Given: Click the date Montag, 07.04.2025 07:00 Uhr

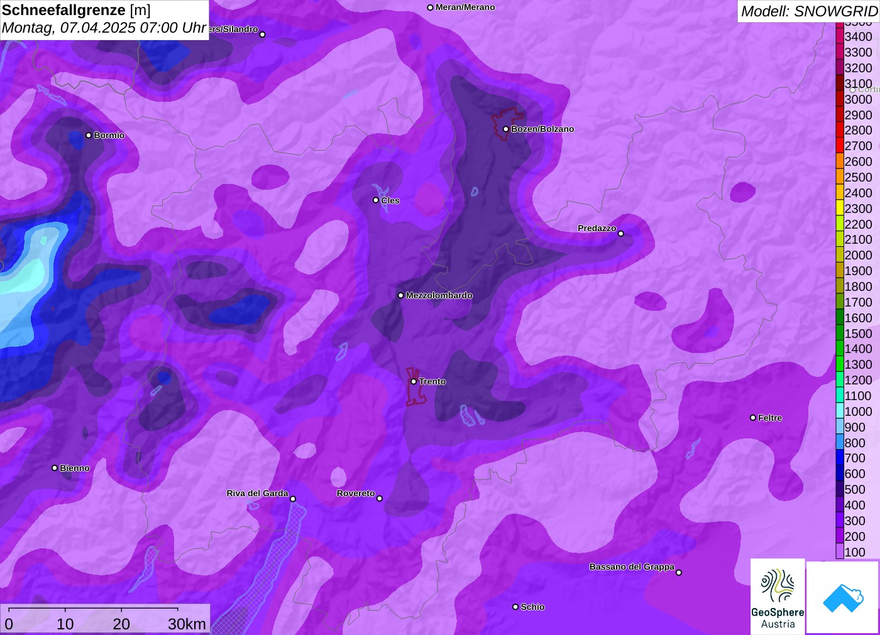Looking at the screenshot, I should (x=104, y=28).
